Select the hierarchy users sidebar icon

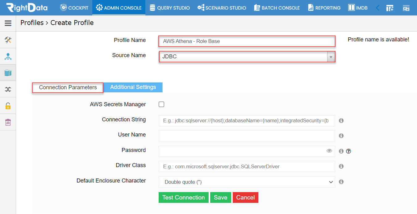pyautogui.click(x=8, y=57)
